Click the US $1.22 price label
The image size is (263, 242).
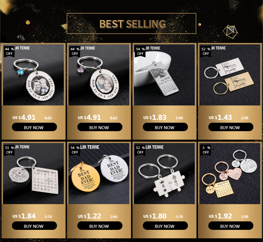click(89, 216)
